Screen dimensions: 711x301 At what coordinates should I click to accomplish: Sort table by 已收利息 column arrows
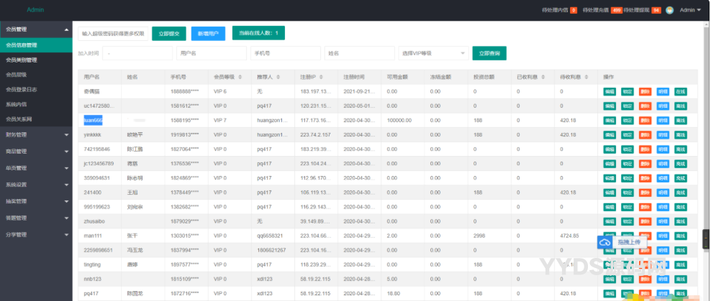click(543, 77)
